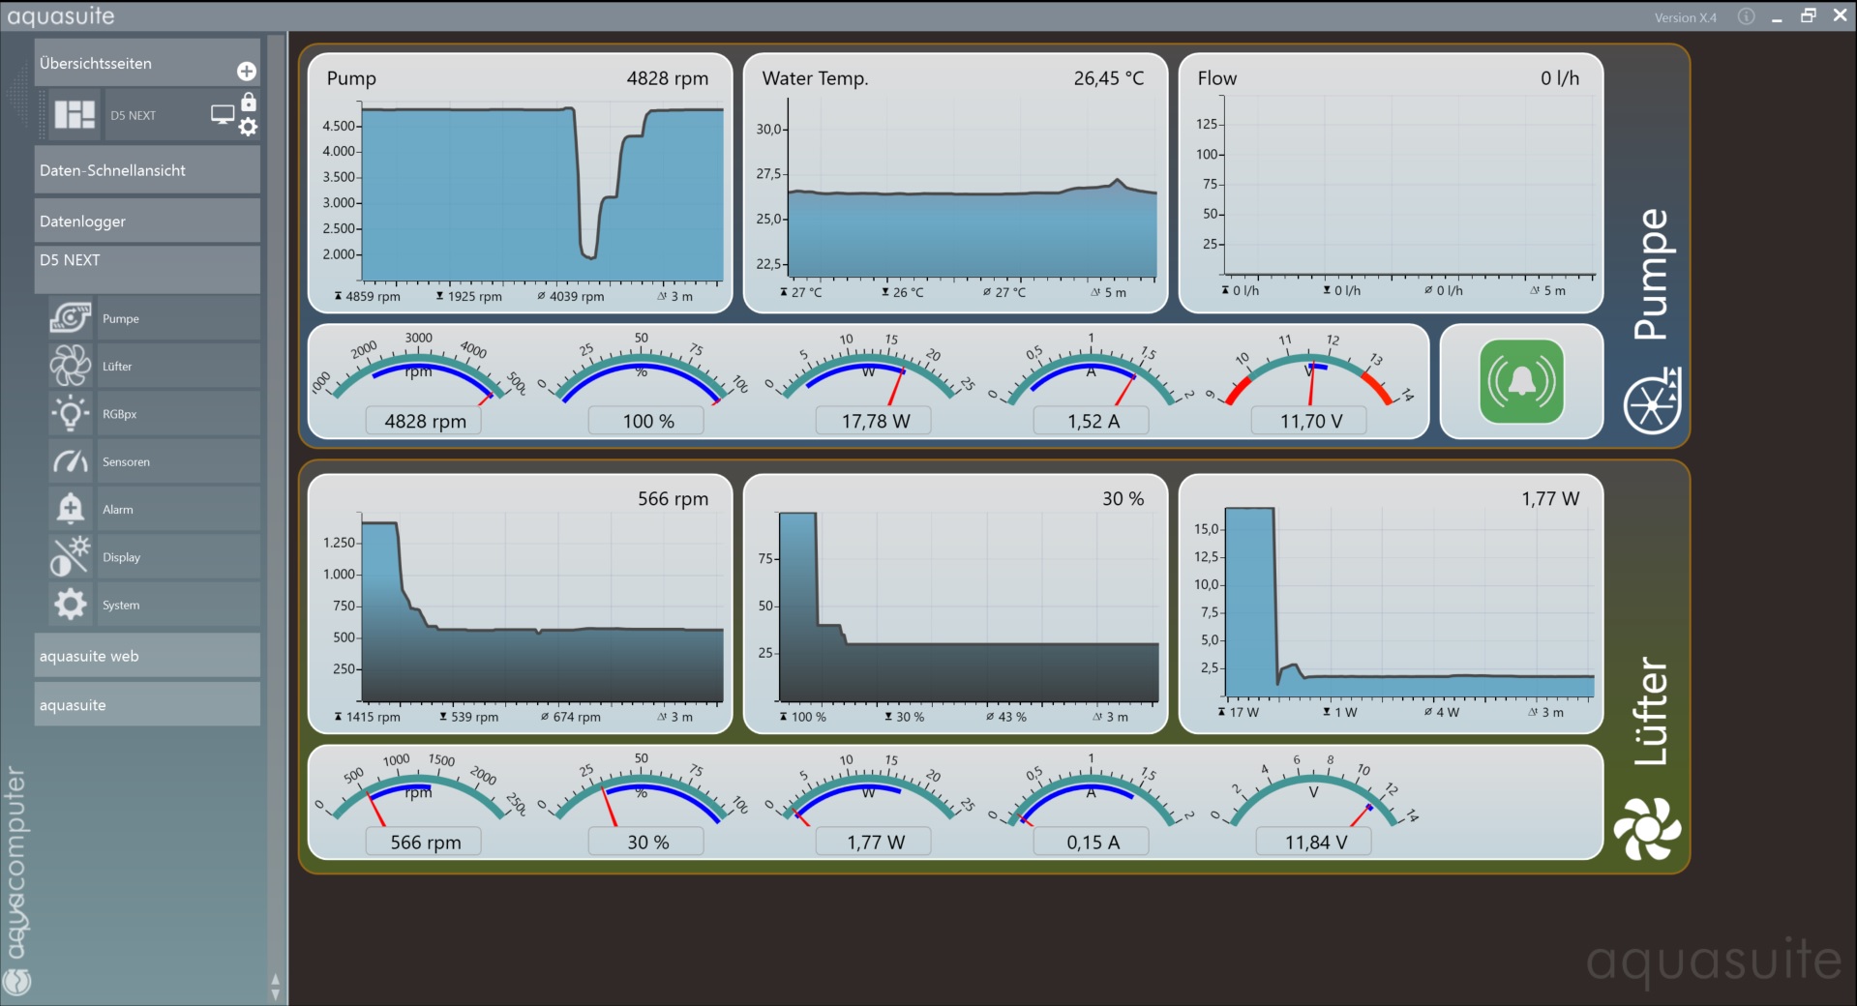Open D5 NEXT overview page settings gear

point(249,127)
